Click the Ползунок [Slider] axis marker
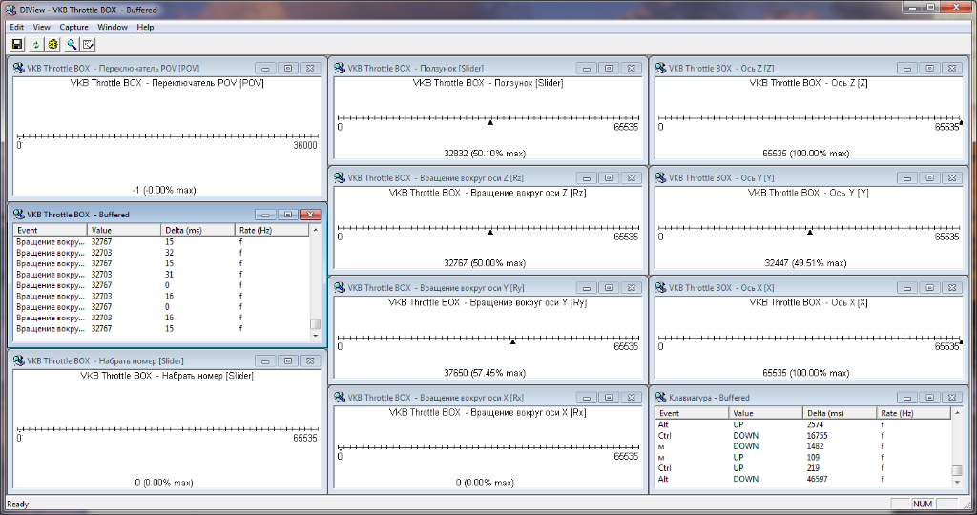The image size is (977, 515). 490,123
